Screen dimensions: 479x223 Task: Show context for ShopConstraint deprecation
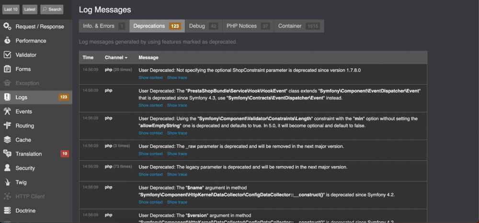click(x=150, y=78)
